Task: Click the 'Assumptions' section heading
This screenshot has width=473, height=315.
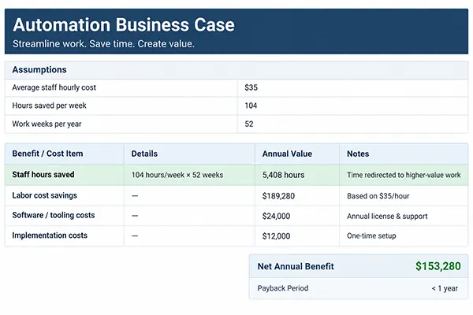Action: coord(39,69)
